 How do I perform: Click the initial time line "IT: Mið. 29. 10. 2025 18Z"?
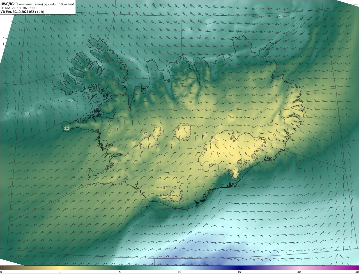pos(18,8)
